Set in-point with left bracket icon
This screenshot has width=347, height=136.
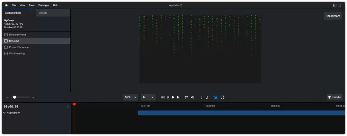[x=201, y=97]
